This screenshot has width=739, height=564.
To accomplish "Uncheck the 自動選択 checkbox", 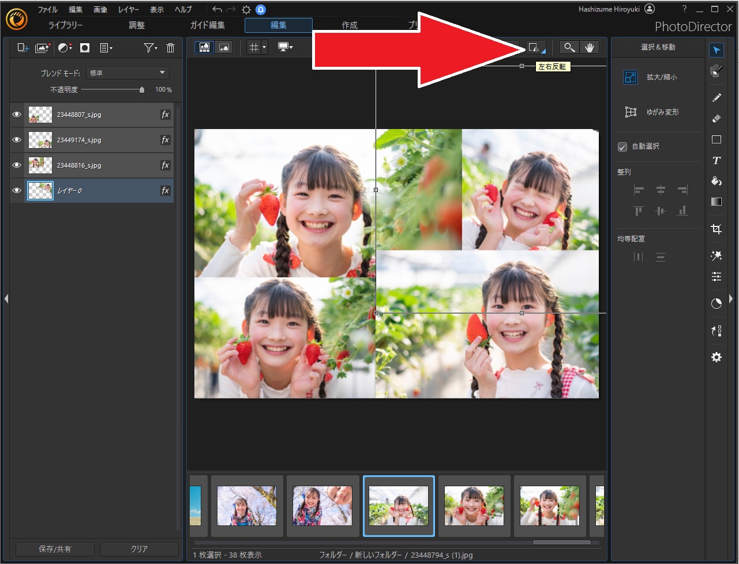I will tap(622, 147).
